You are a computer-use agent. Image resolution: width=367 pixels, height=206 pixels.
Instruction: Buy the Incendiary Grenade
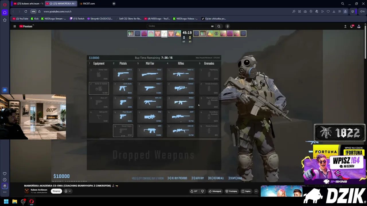pyautogui.click(x=209, y=116)
